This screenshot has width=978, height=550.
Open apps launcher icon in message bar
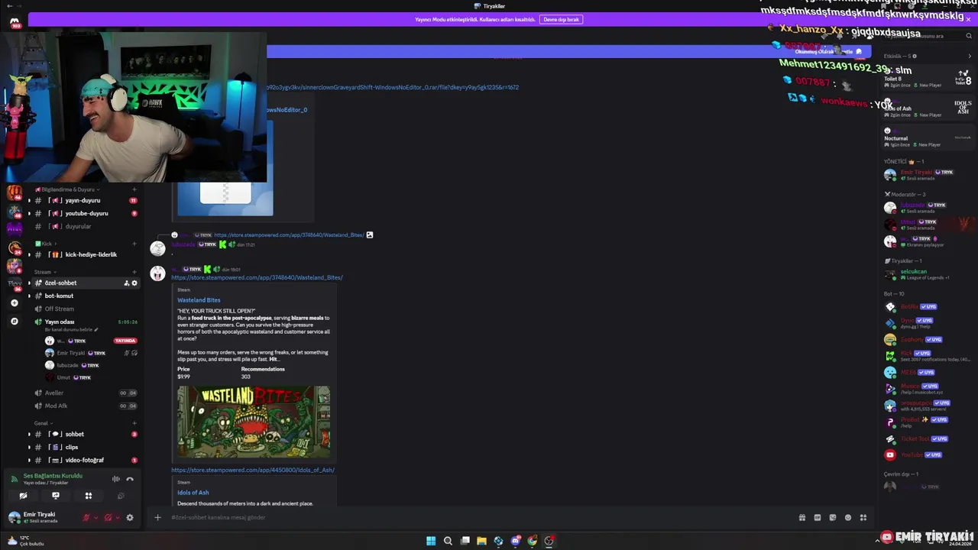(863, 517)
